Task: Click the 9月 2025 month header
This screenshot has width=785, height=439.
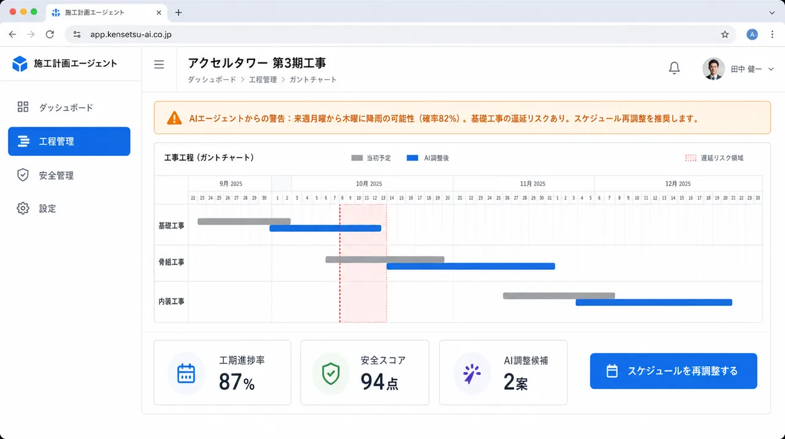Action: pyautogui.click(x=231, y=183)
